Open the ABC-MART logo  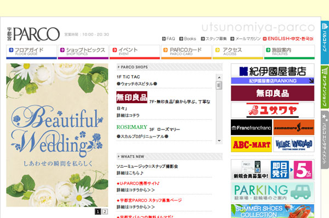pyautogui.click(x=251, y=144)
